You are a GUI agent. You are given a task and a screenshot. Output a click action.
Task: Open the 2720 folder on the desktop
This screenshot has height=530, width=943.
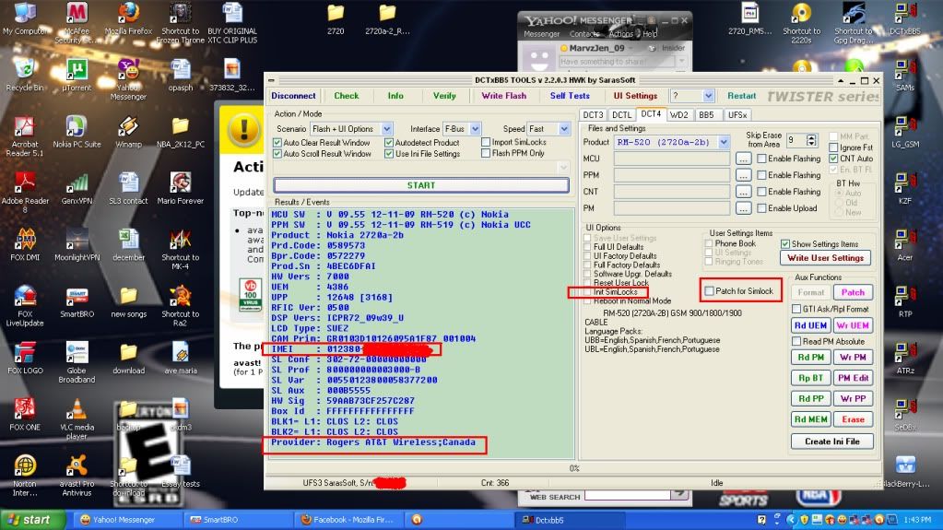(x=336, y=18)
